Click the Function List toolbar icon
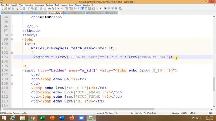Viewport: 216px width, 121px height. click(93, 8)
